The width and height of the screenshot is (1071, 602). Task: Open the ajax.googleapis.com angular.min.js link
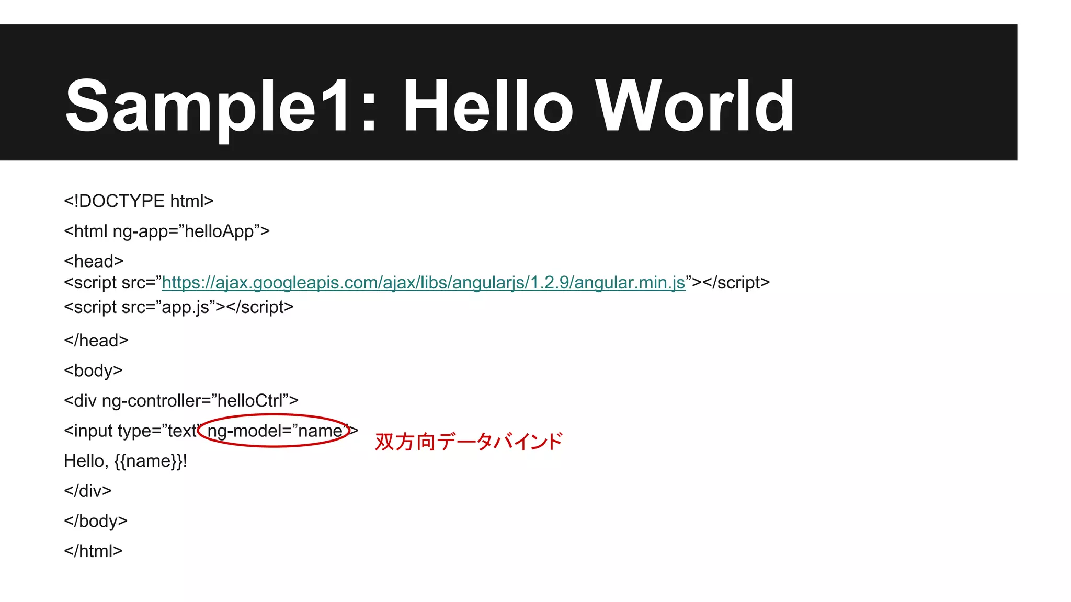pos(424,283)
